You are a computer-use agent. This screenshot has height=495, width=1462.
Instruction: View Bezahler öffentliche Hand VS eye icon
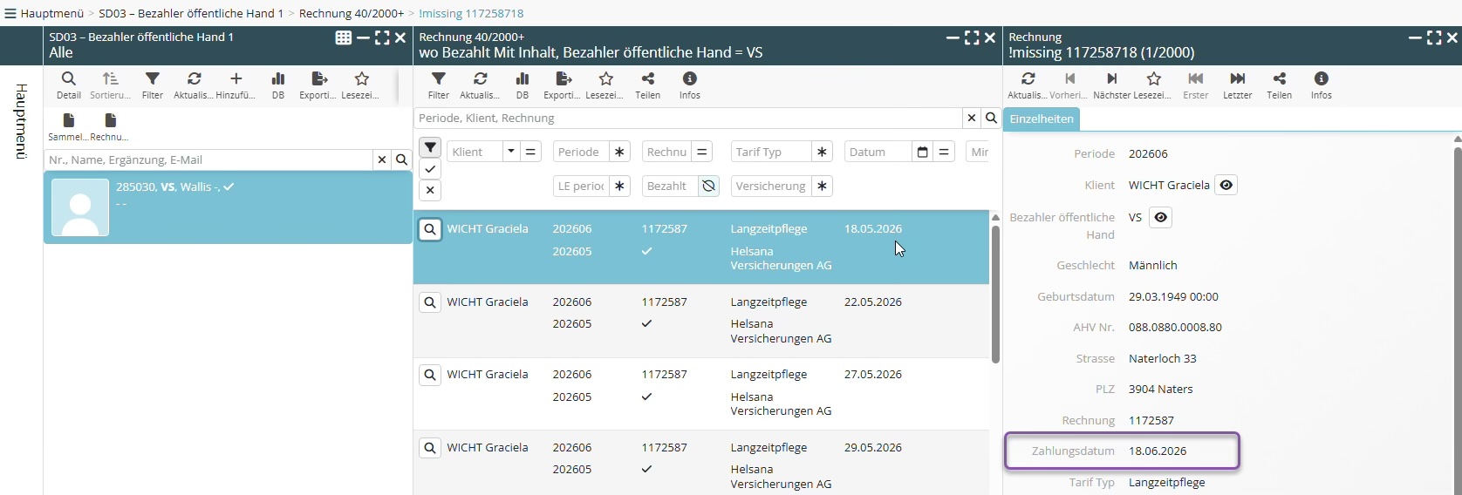pos(1160,218)
